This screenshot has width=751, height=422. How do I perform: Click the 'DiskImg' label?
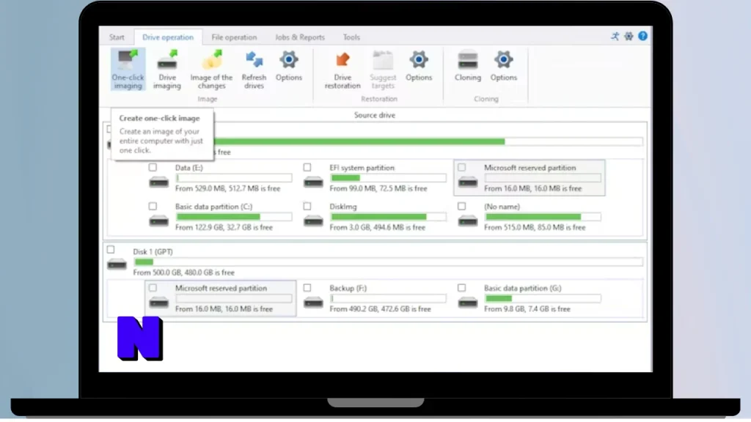[343, 207]
